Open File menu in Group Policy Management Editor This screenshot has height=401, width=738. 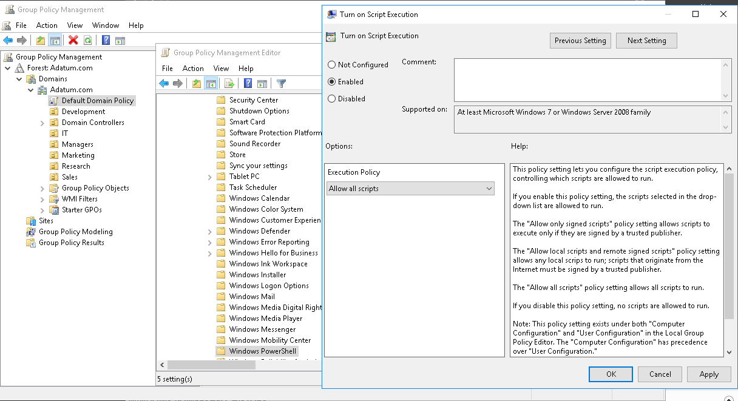168,69
